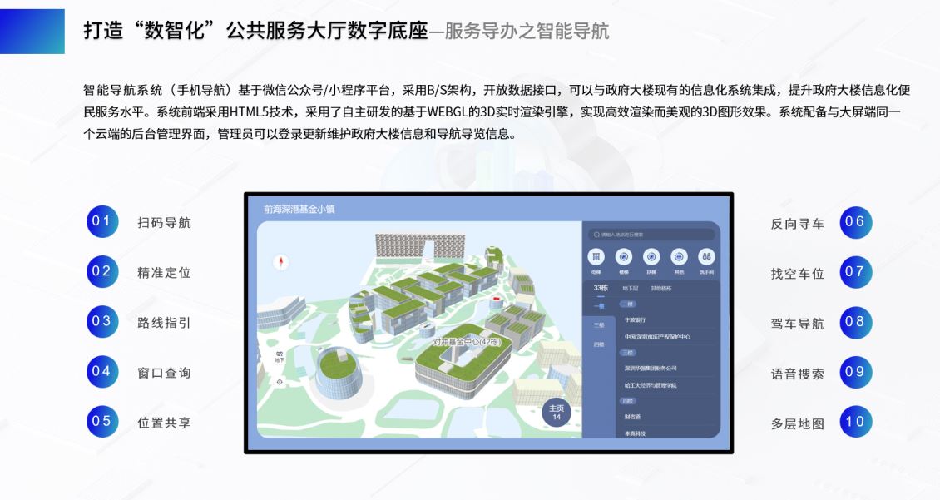
Task: Select 一楼 in the floor sidebar
Action: (599, 306)
